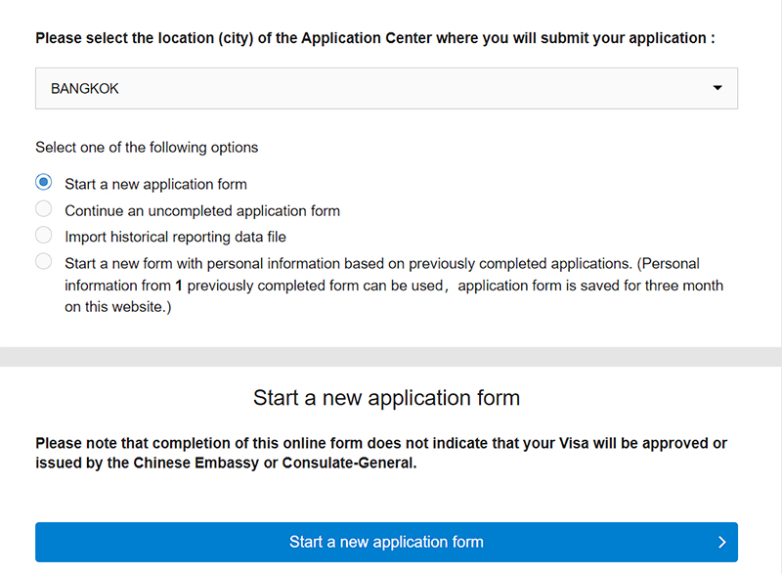Click the blue 'Start a new application form' button
Viewport: 782px width, 574px height.
coord(386,542)
